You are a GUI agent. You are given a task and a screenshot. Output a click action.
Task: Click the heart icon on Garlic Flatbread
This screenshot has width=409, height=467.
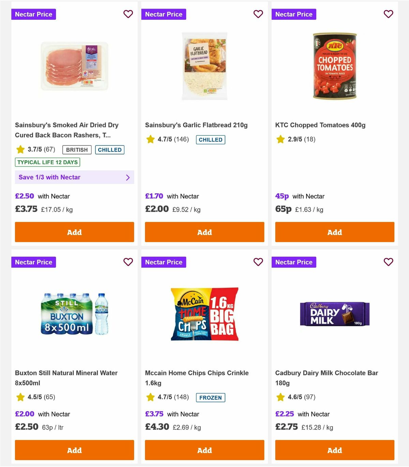click(258, 14)
